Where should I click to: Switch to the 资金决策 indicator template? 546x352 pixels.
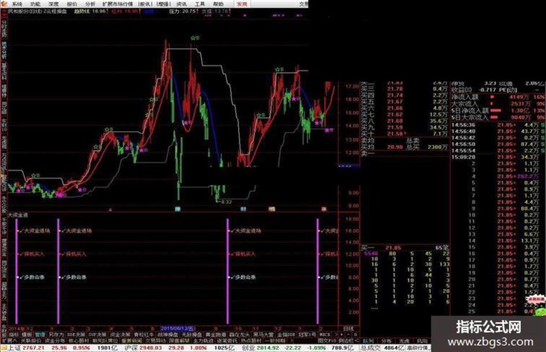coord(120,334)
